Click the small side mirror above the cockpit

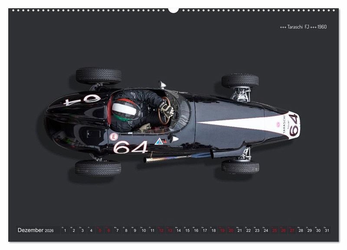coord(162,84)
